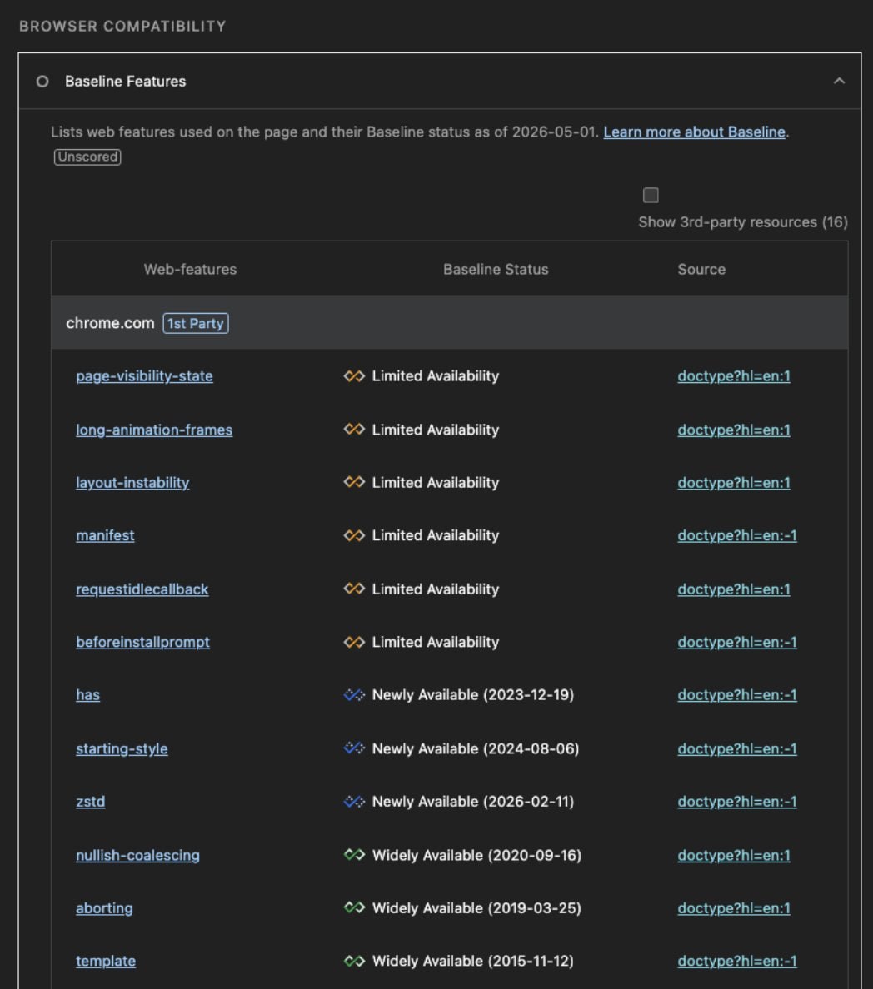Open the requestidlecallback feature link
Screen dimensions: 873x989
pyautogui.click(x=142, y=589)
